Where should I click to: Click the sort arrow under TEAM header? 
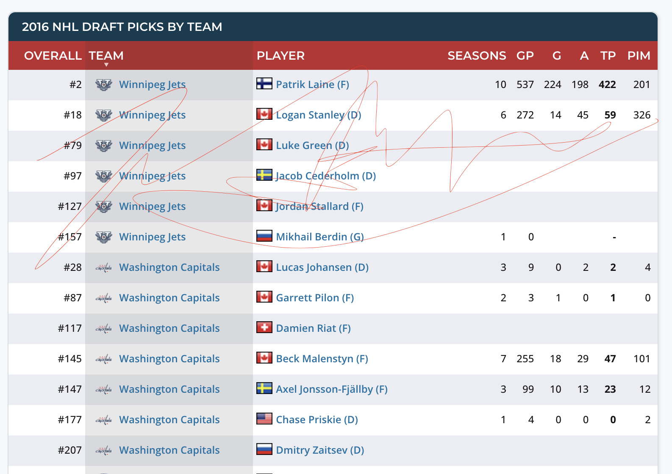point(106,65)
